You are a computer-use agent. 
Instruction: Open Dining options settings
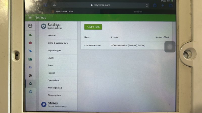[x=54, y=95]
